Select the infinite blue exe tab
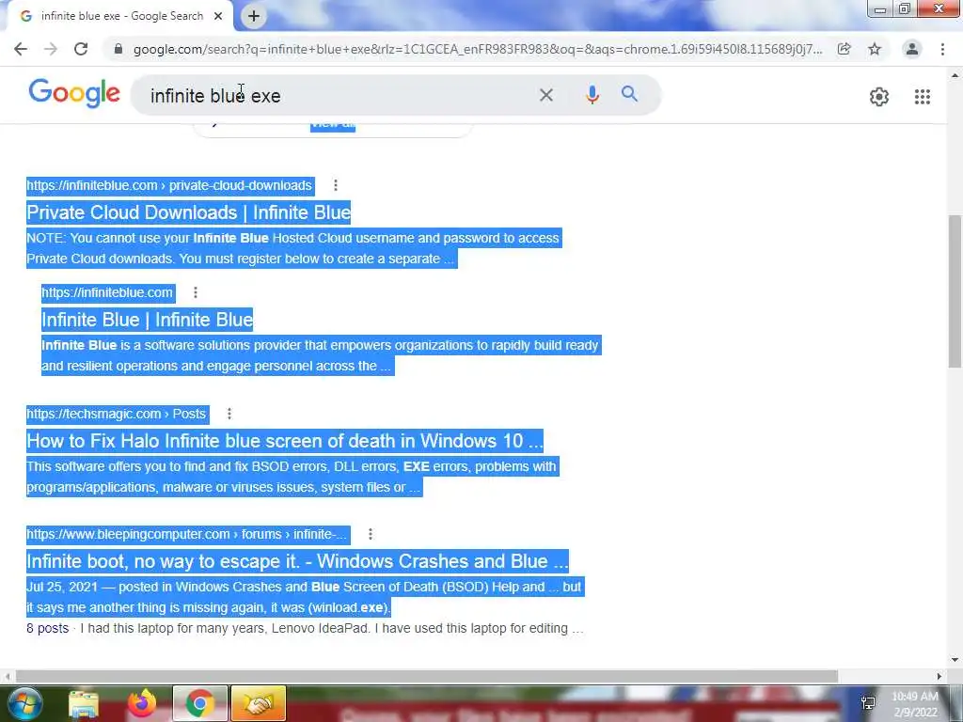 tap(121, 16)
